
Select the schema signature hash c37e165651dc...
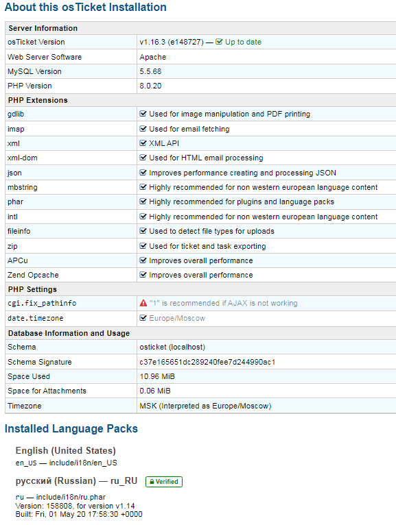(207, 362)
